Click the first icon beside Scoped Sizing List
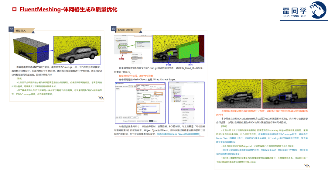The image size is (328, 184). coord(129,86)
